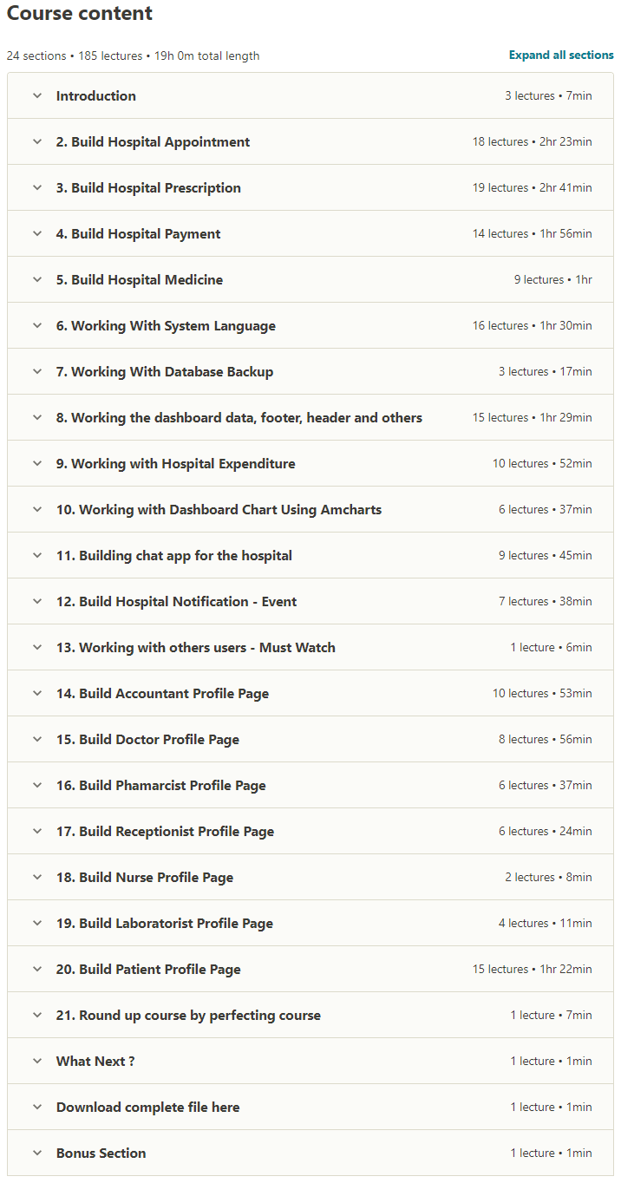Select the Bonus Section title
Image resolution: width=621 pixels, height=1183 pixels.
point(101,1154)
